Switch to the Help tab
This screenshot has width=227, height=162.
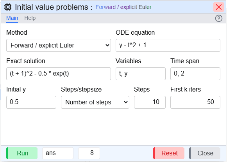pos(30,18)
